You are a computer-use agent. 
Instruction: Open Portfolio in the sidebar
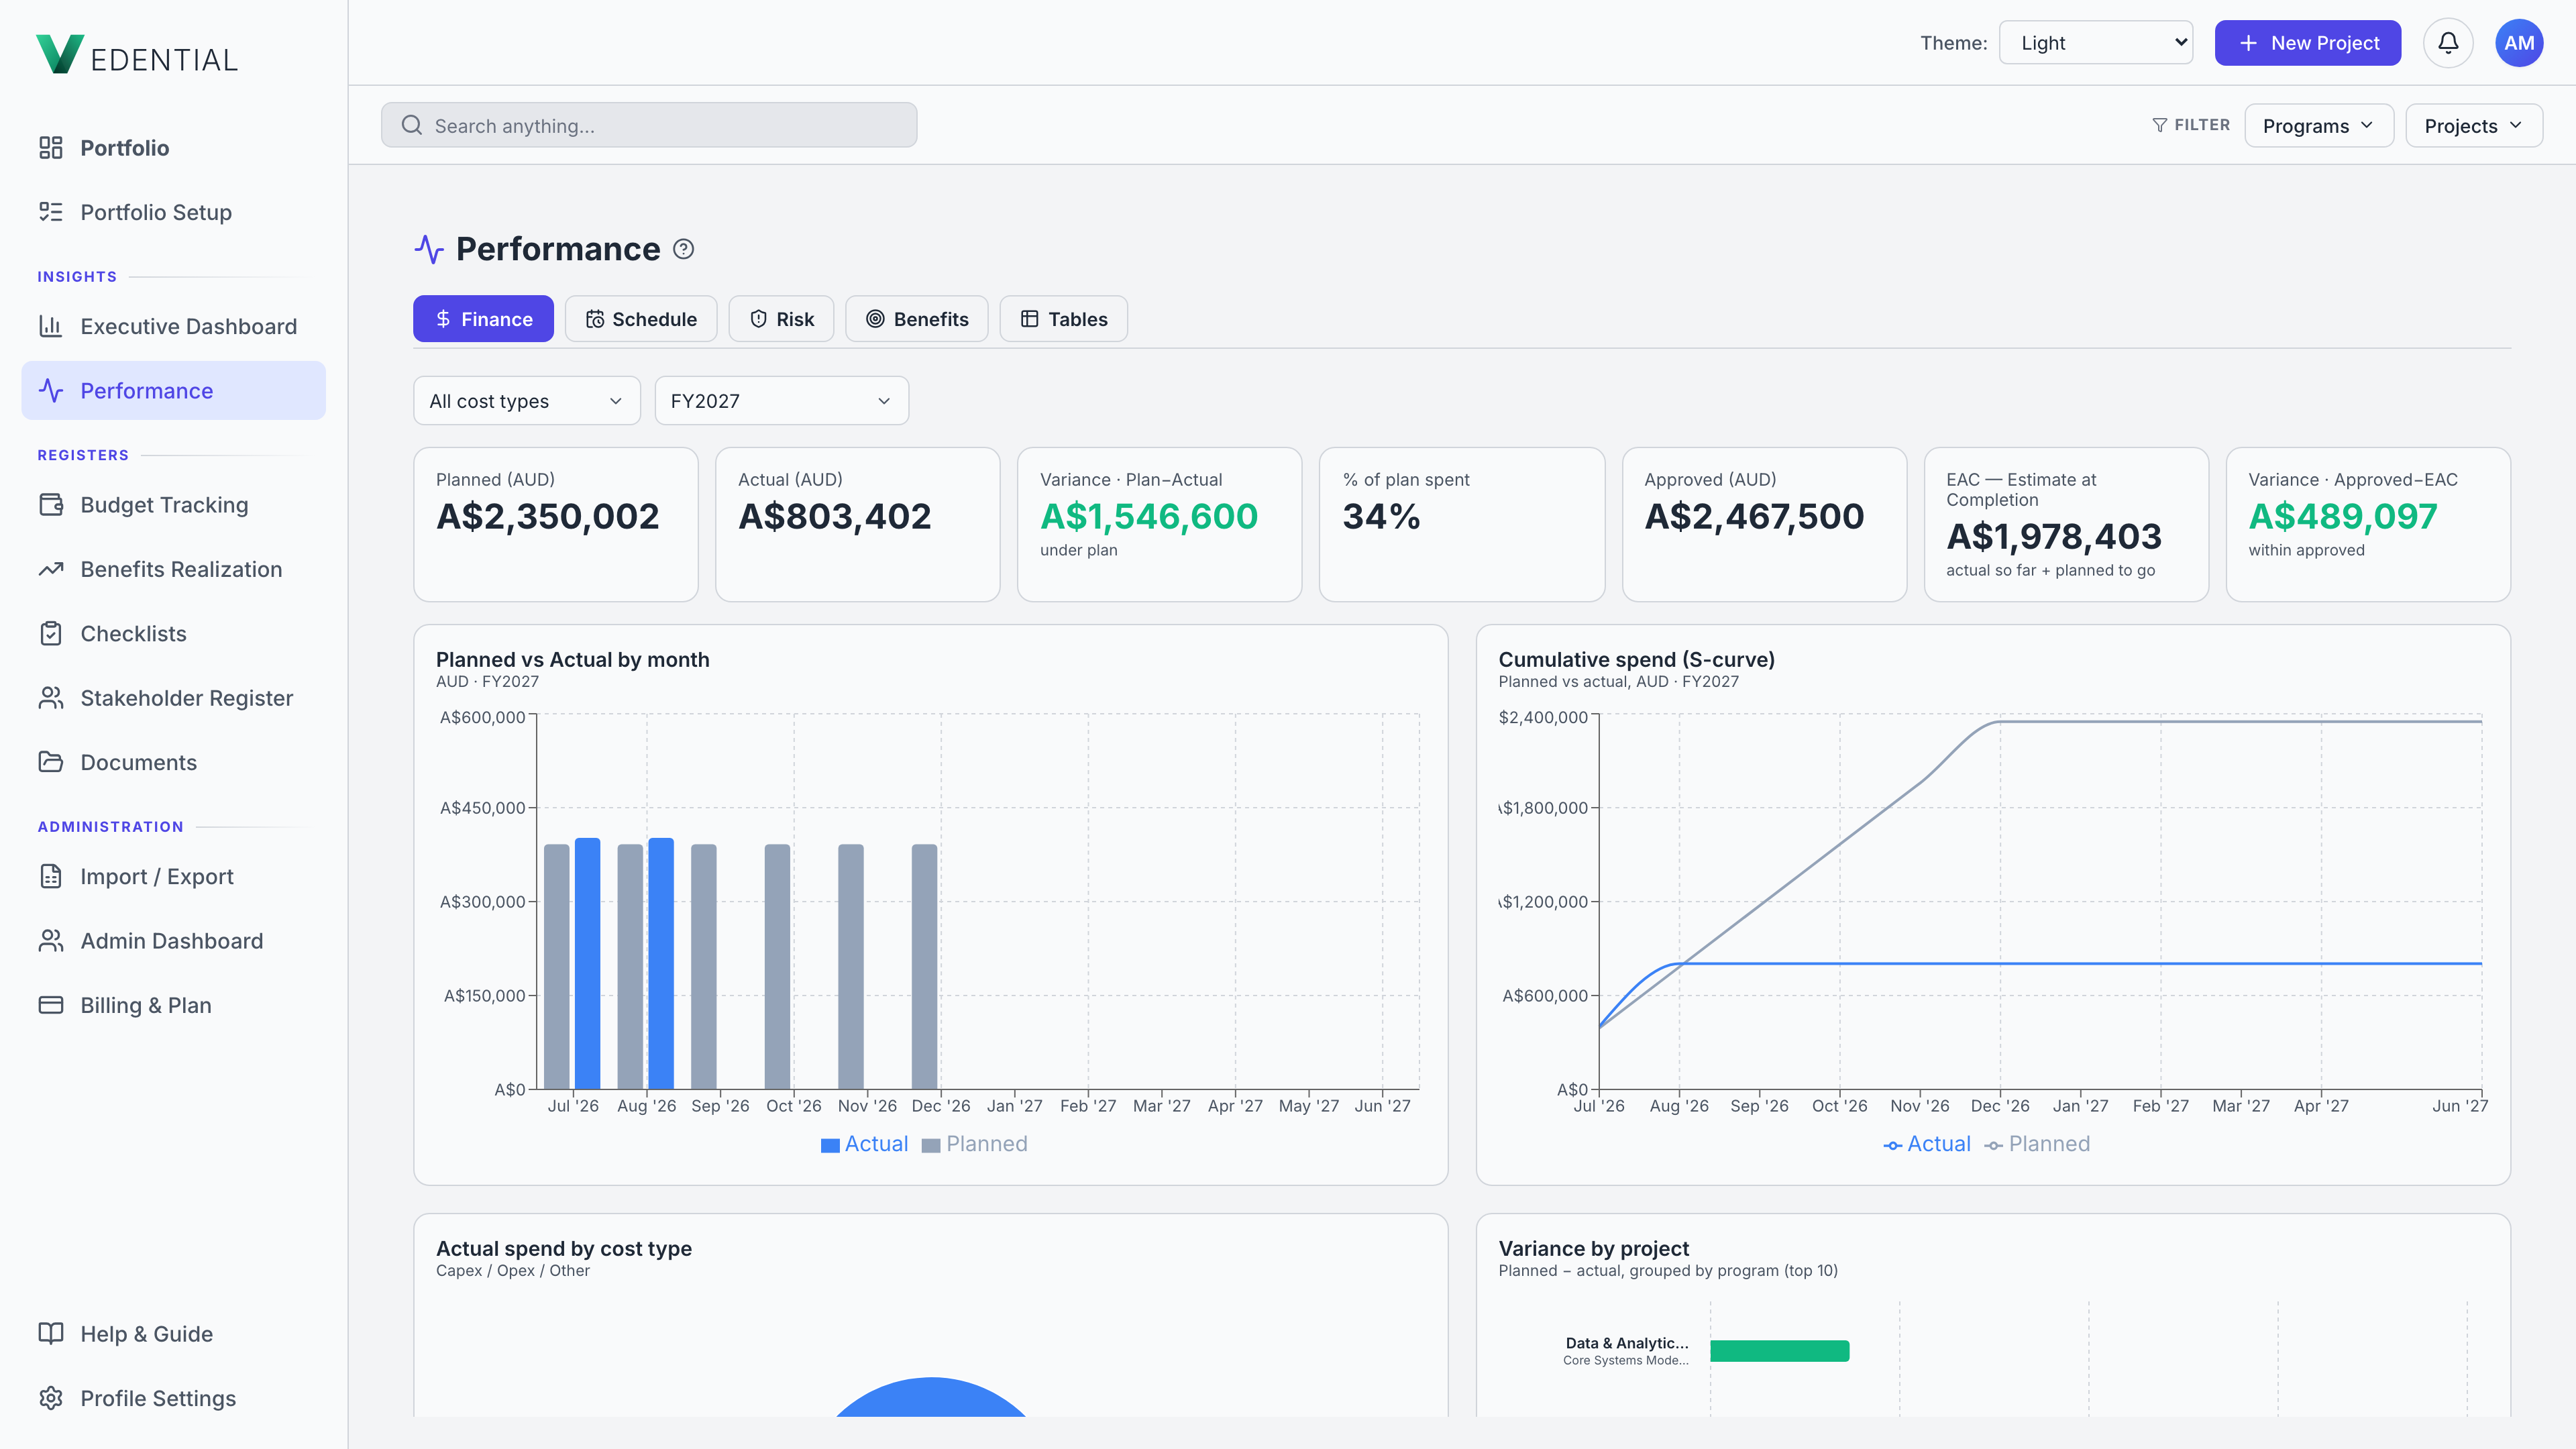(173, 148)
